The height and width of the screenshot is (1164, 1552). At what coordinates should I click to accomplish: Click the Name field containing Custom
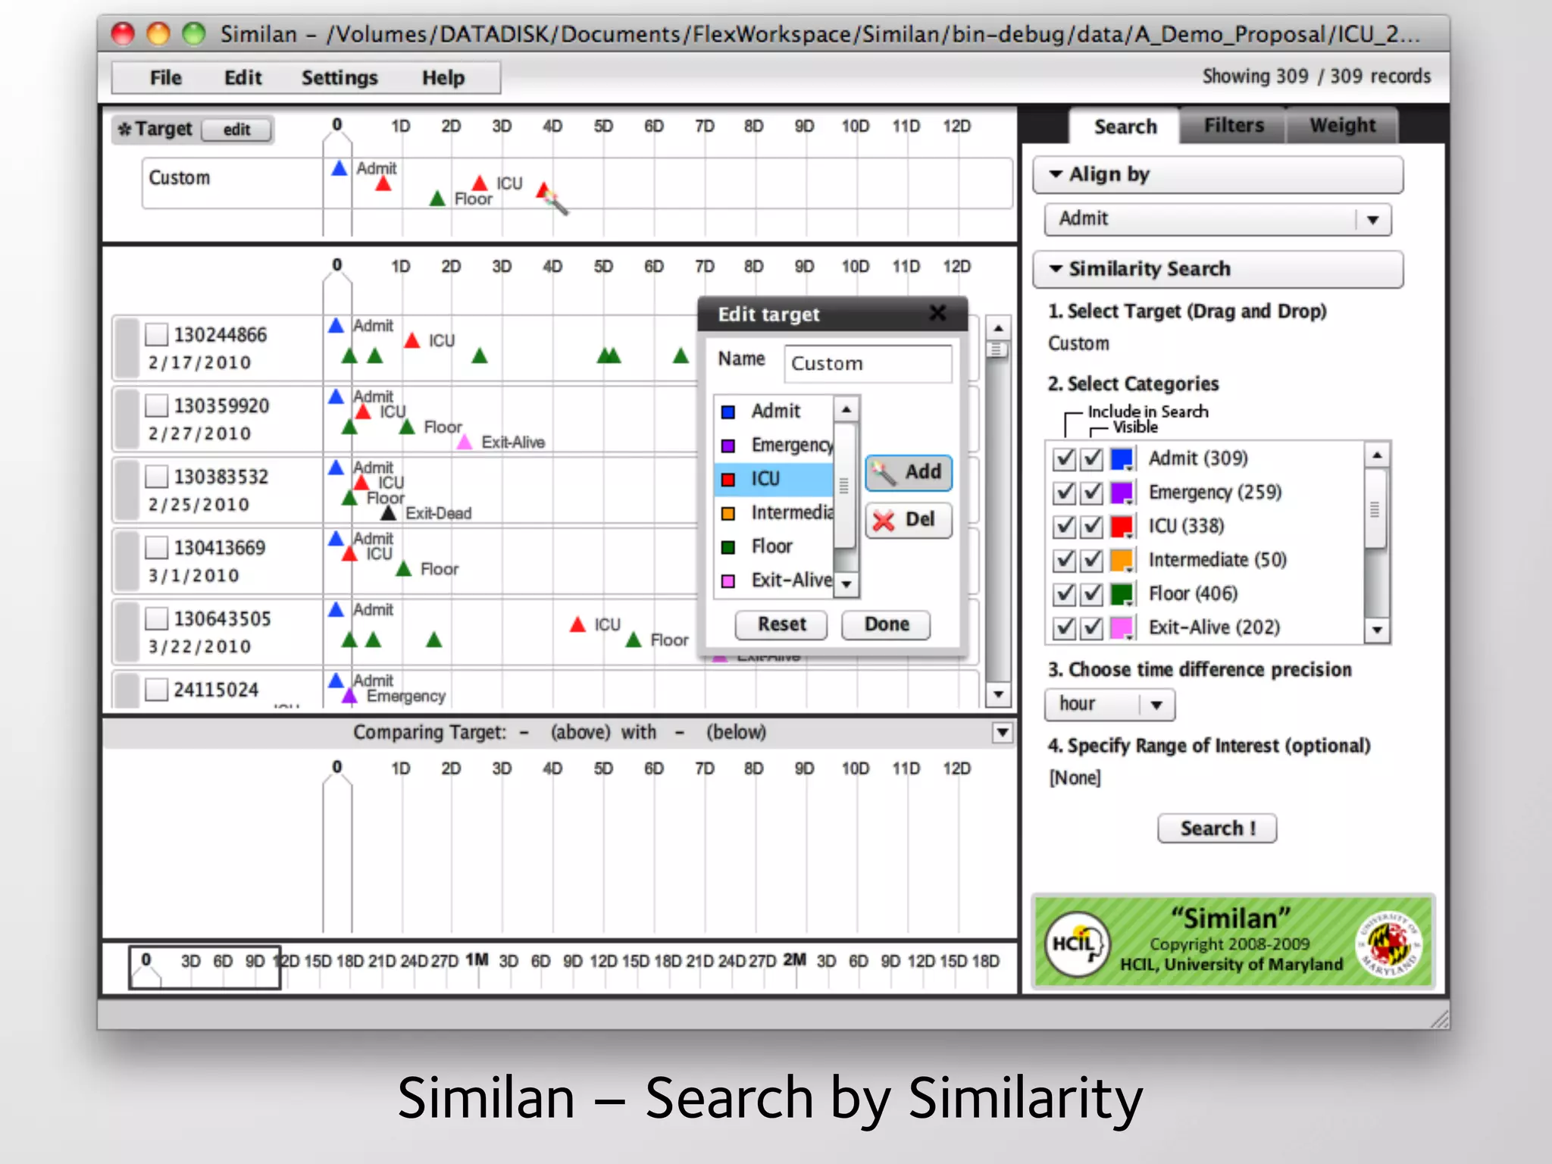pyautogui.click(x=868, y=364)
